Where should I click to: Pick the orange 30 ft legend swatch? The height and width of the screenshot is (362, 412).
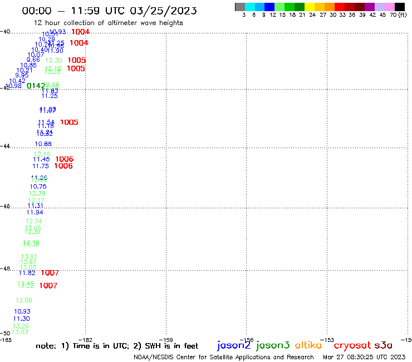pyautogui.click(x=330, y=7)
